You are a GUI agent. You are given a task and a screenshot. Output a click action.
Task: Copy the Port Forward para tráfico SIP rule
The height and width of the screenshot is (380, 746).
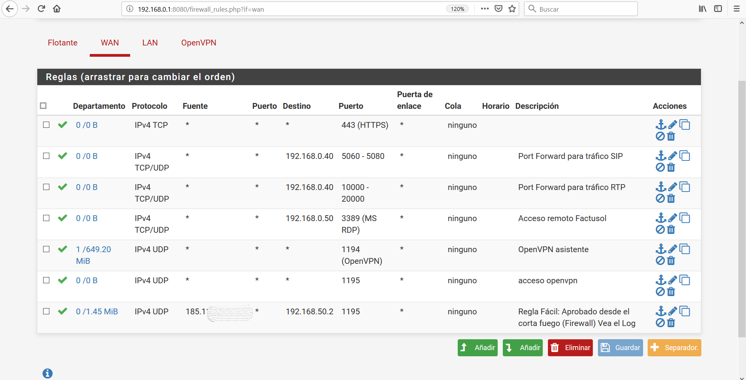pyautogui.click(x=685, y=156)
